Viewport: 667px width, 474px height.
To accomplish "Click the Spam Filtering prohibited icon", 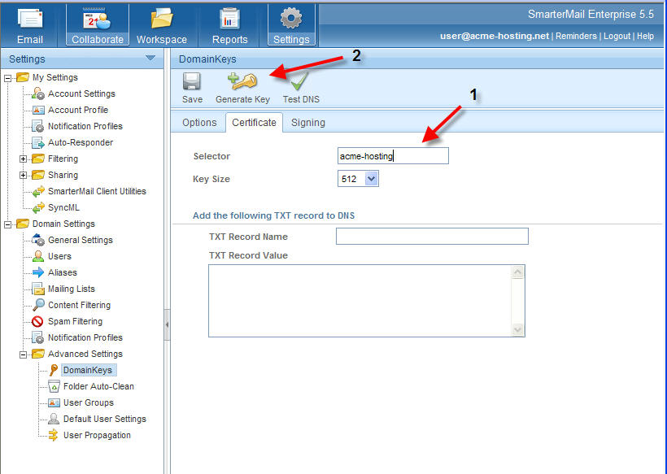I will pyautogui.click(x=38, y=321).
